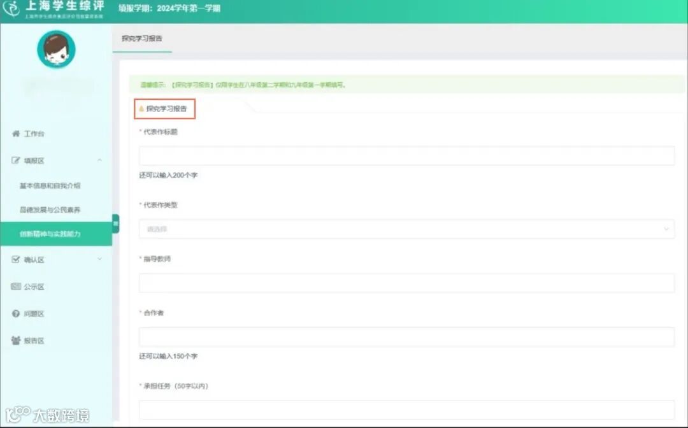Click the green 温馨提示 notice banner
The image size is (688, 428).
coord(406,85)
